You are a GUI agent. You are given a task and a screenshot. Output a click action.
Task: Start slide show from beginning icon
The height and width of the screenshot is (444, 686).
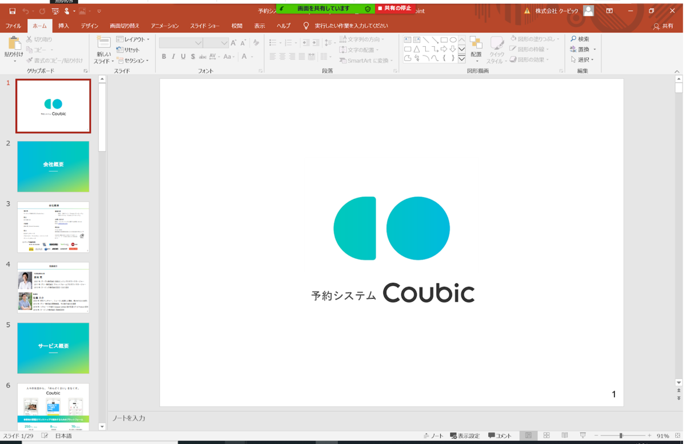pos(55,11)
